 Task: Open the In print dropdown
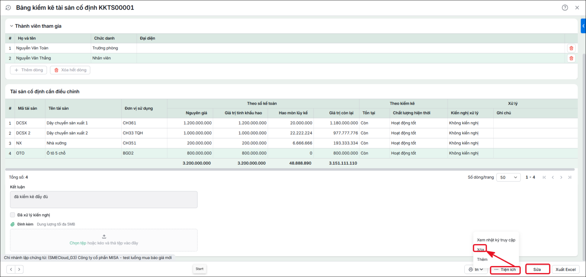pyautogui.click(x=476, y=269)
